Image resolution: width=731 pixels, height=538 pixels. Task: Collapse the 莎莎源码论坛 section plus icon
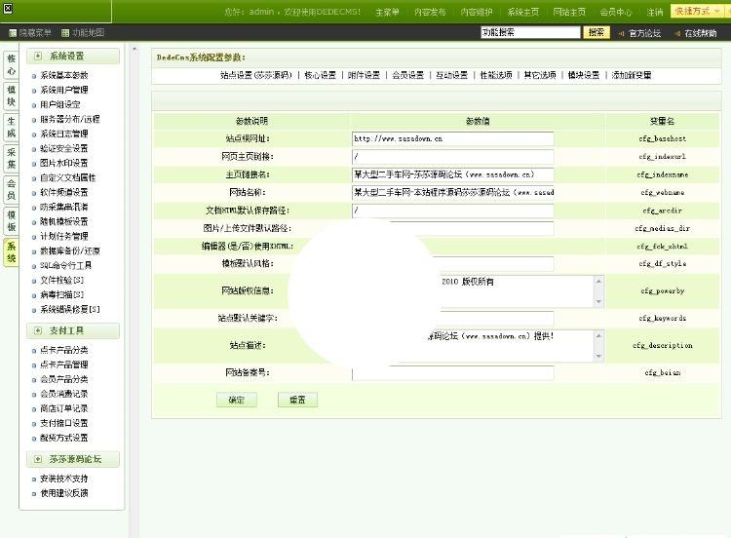coord(38,459)
